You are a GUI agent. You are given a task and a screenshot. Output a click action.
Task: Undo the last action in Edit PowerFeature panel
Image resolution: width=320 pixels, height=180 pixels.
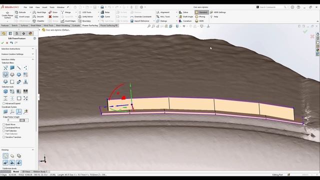coord(11,43)
